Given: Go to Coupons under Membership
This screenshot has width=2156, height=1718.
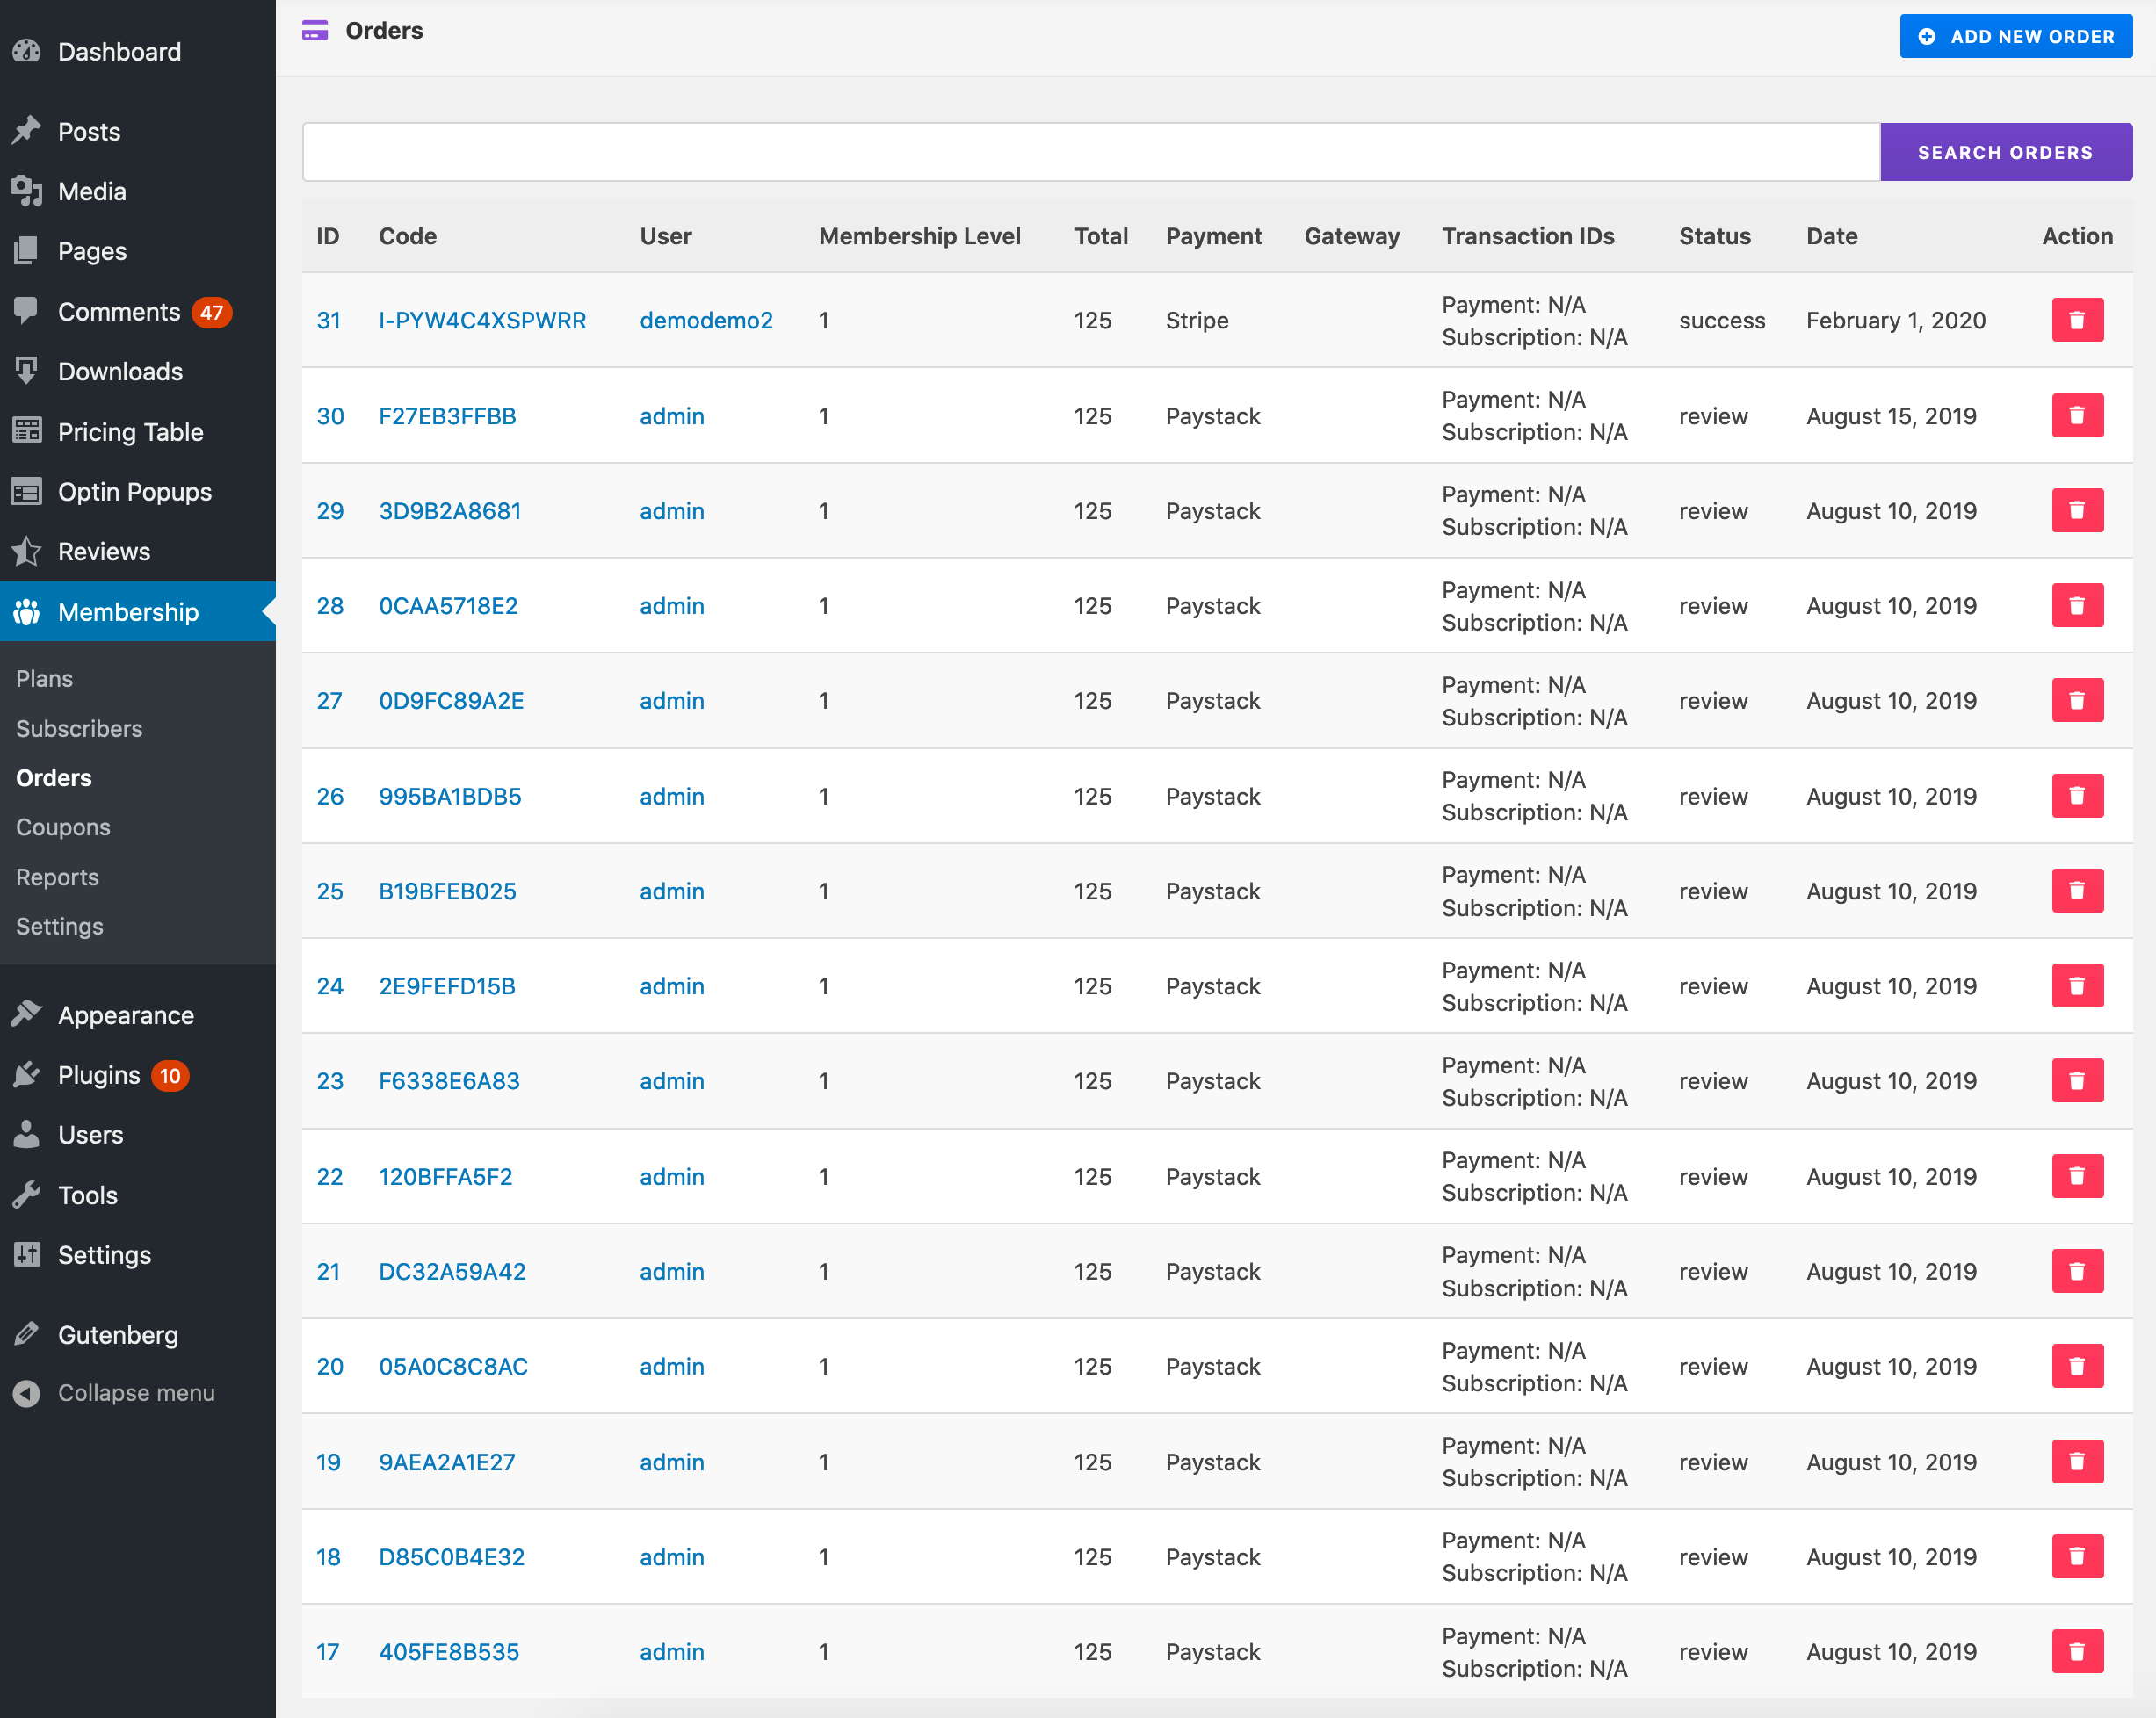Looking at the screenshot, I should point(63,827).
